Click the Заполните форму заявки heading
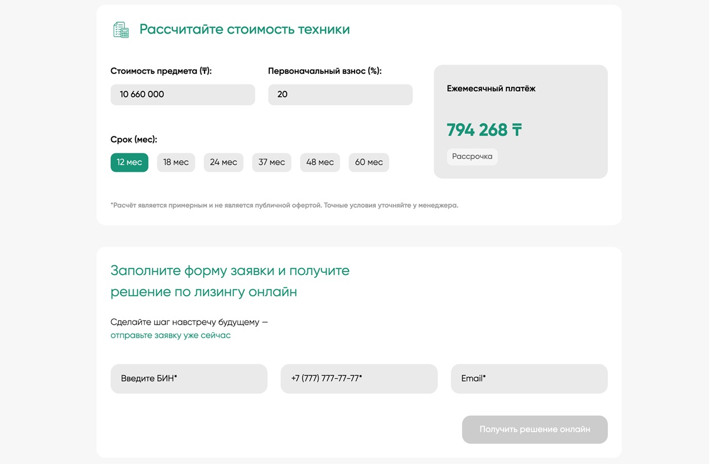 (230, 281)
